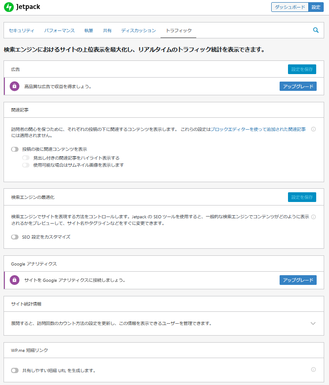
Task: Click the info icon in WP.me 短縮リンク
Action: pos(314,370)
